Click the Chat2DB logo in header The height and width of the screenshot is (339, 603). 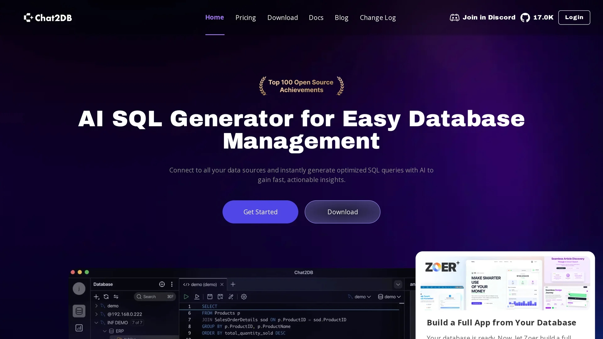tap(48, 18)
